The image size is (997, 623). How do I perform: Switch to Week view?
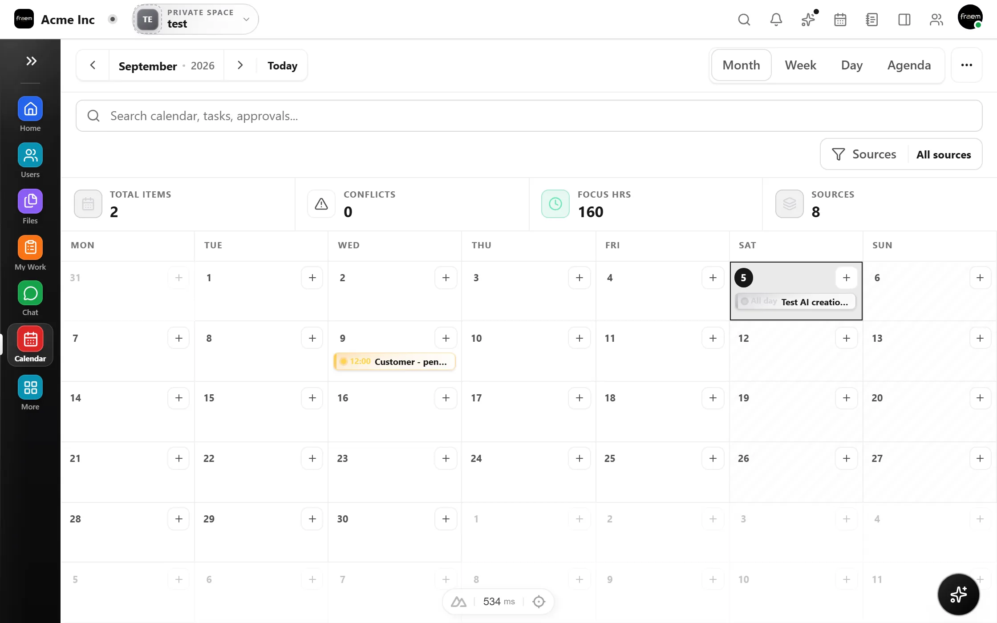tap(800, 65)
